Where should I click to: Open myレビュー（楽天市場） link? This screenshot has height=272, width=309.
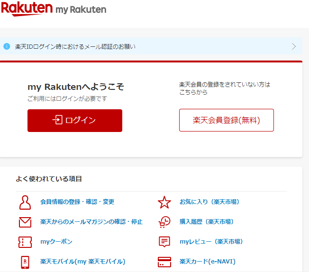[211, 242]
